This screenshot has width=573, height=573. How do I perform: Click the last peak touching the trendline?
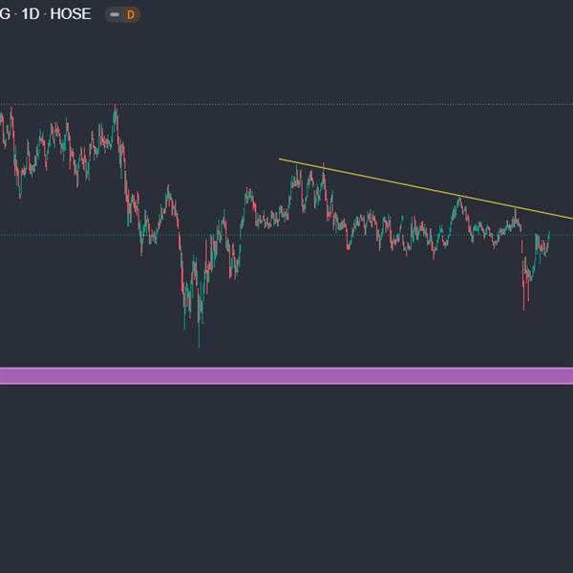(516, 212)
